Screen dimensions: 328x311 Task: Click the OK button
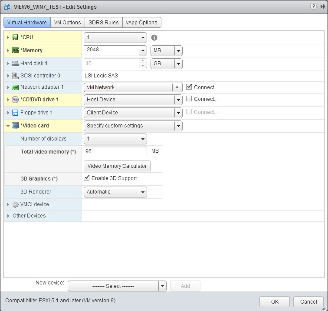tap(275, 301)
